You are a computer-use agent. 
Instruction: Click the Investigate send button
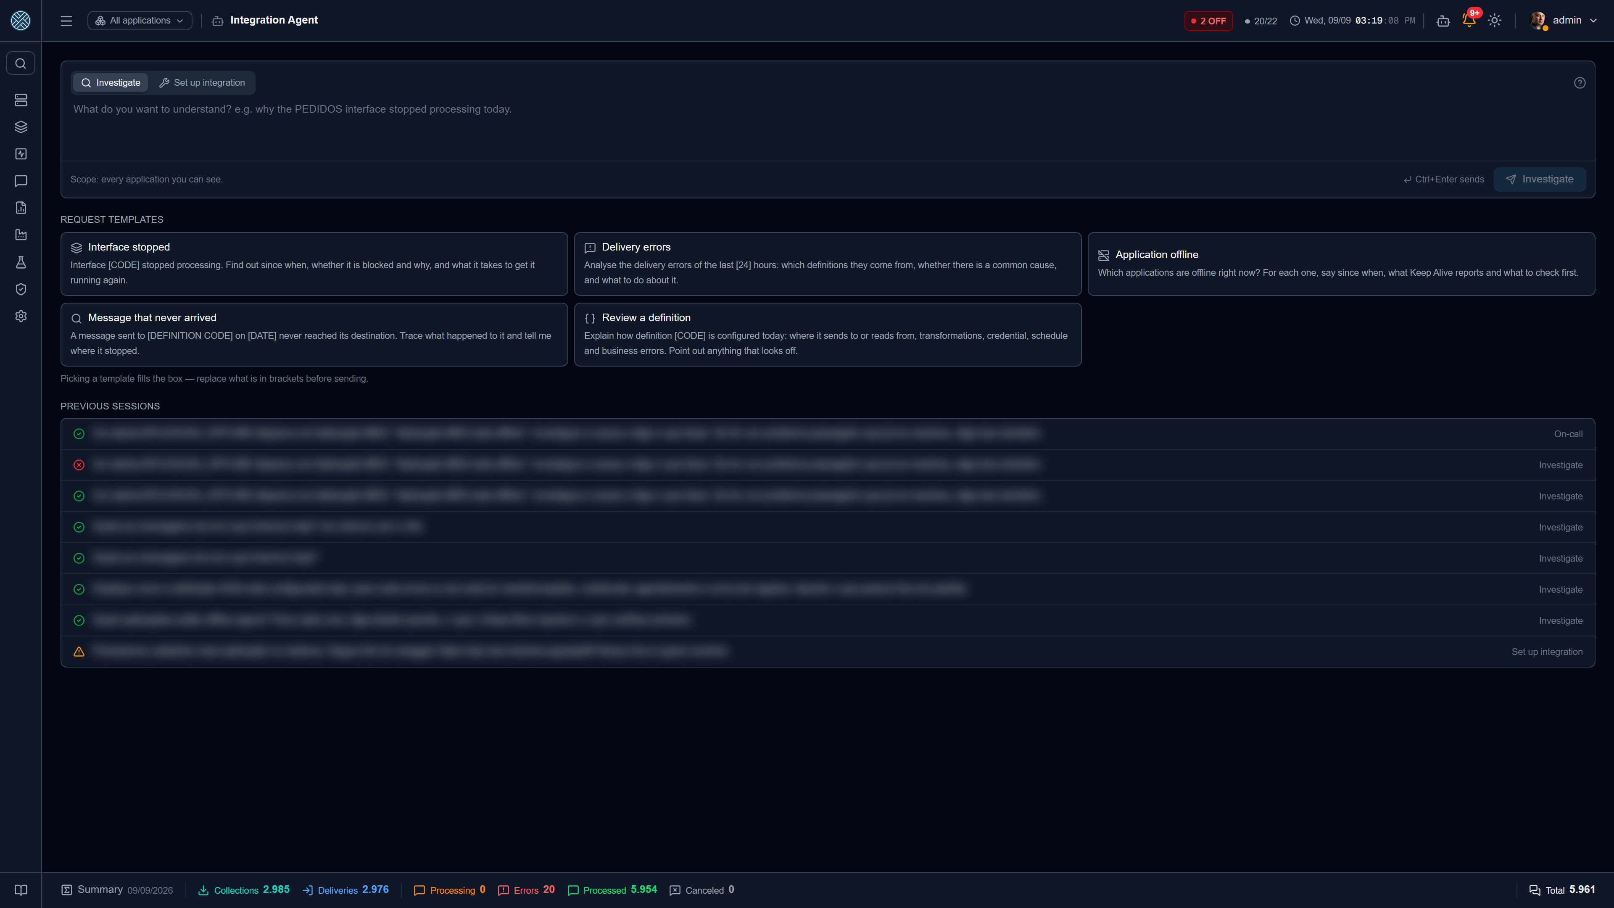point(1540,179)
